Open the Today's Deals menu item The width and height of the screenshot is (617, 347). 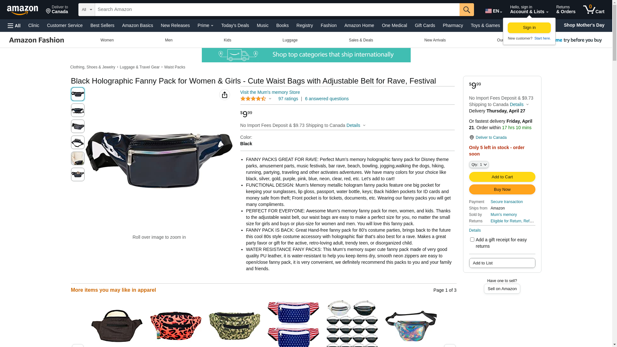tap(235, 25)
